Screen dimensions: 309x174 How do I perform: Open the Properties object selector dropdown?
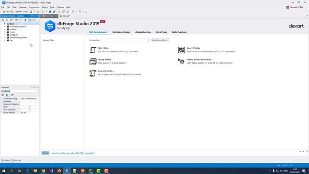pos(38,91)
